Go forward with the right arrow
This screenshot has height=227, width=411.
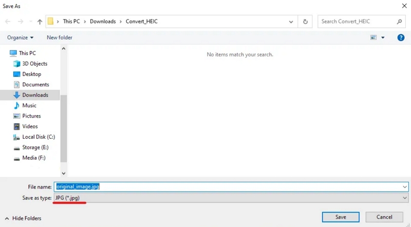tap(21, 22)
